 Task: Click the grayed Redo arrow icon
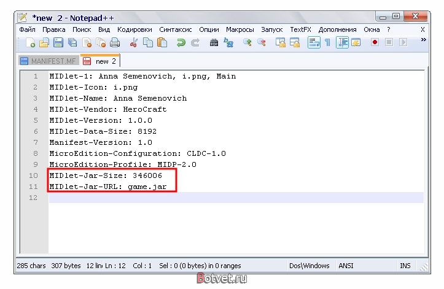(x=195, y=43)
